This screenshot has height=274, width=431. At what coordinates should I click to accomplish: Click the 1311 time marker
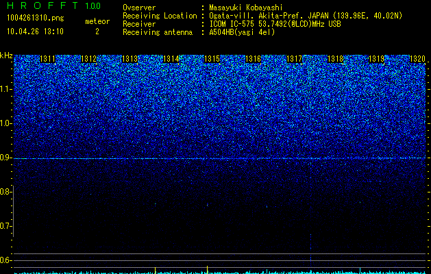tap(47, 59)
